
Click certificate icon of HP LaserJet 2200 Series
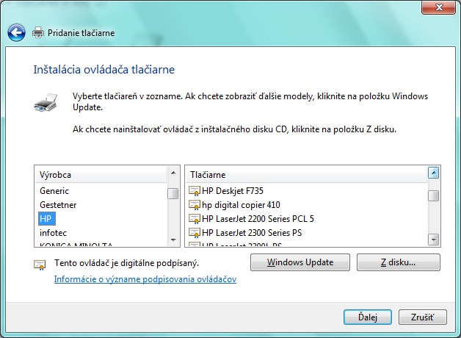click(195, 218)
